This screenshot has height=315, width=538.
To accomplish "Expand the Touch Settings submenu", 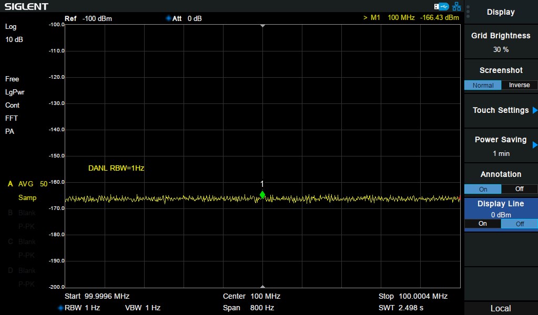I will tap(501, 110).
